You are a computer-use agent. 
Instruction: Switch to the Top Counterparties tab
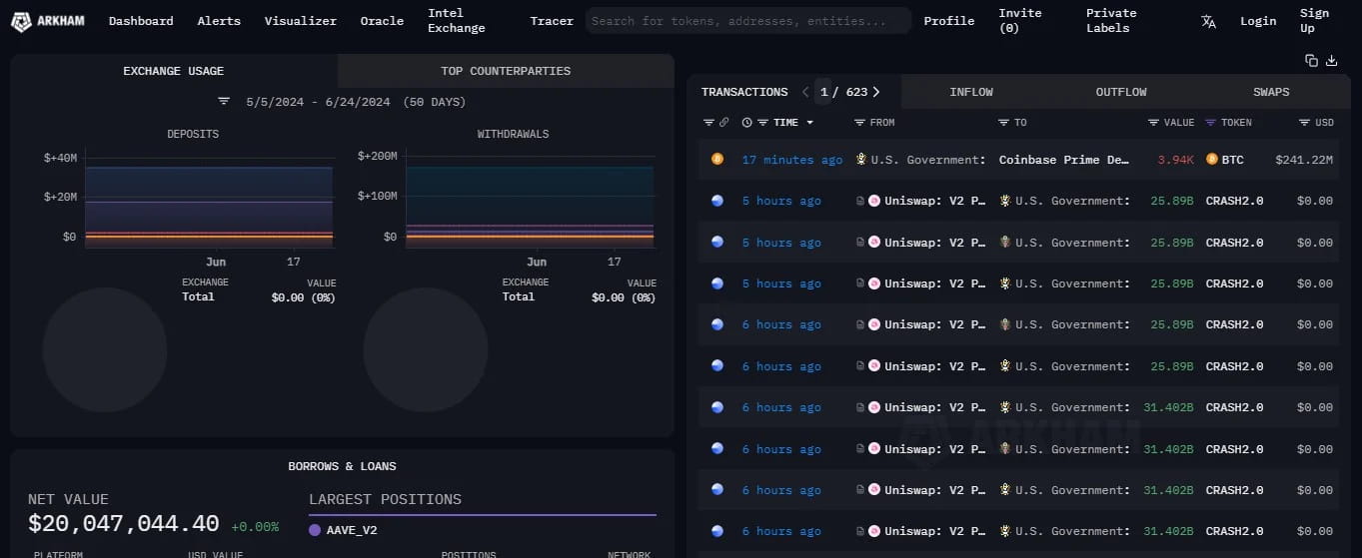pyautogui.click(x=506, y=71)
